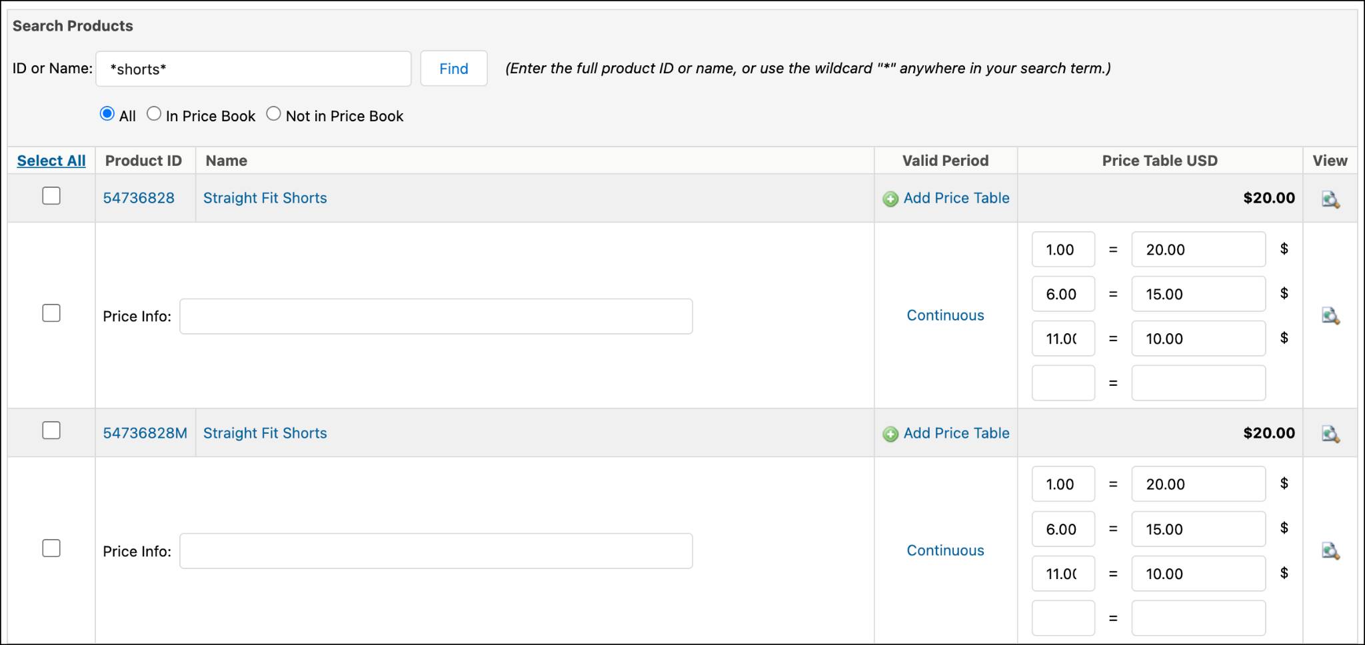The width and height of the screenshot is (1365, 645).
Task: Click green plus icon in 54736828M row
Action: (x=890, y=434)
